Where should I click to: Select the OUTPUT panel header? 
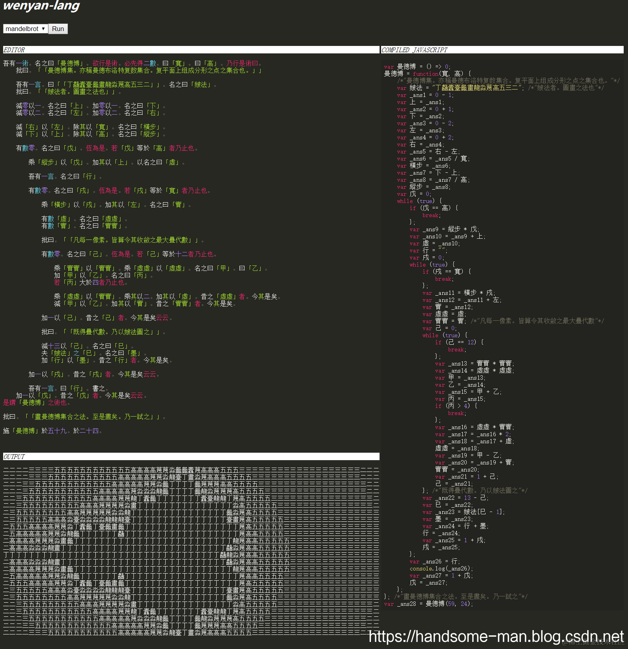coord(191,457)
